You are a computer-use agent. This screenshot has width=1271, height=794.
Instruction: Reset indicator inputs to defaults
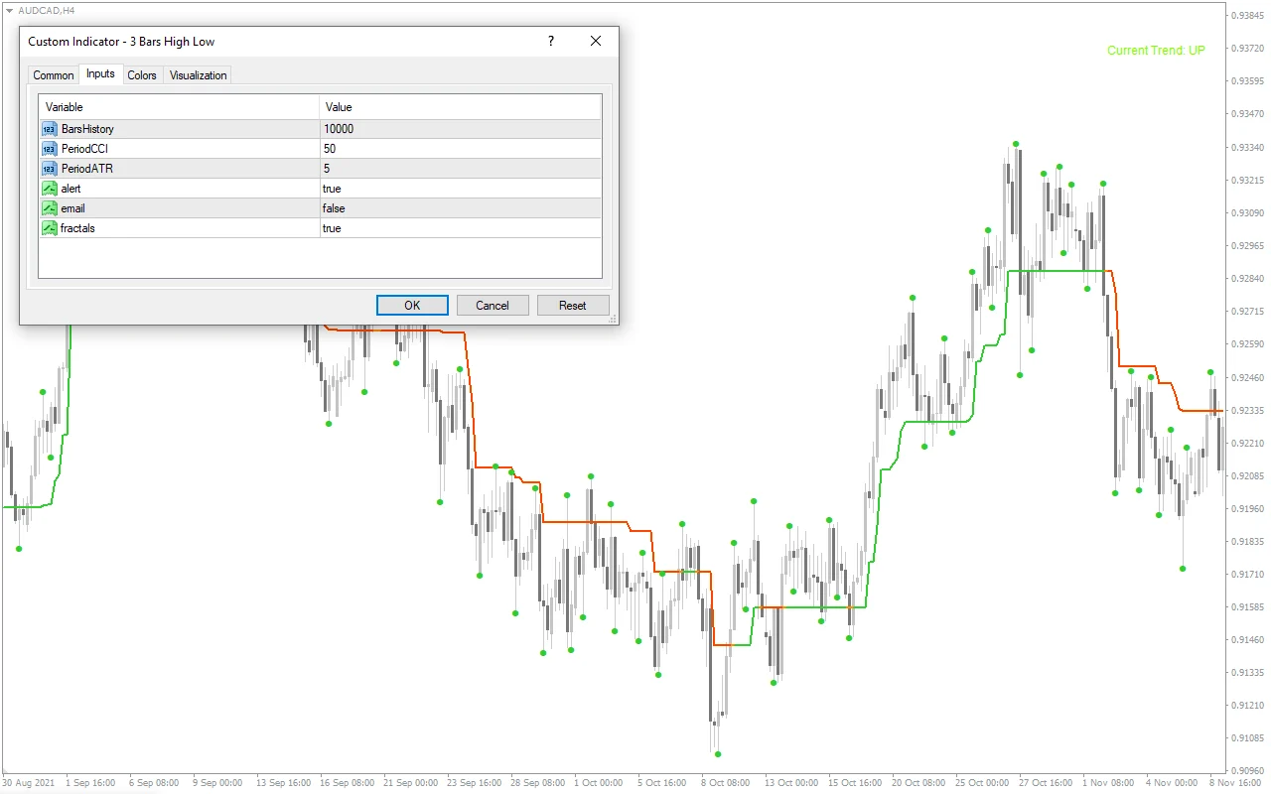point(573,305)
